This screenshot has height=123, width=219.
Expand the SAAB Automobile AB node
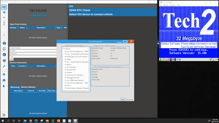[65, 78]
